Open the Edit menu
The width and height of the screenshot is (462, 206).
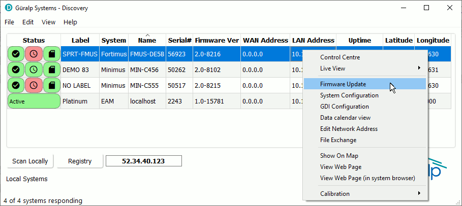(x=28, y=22)
